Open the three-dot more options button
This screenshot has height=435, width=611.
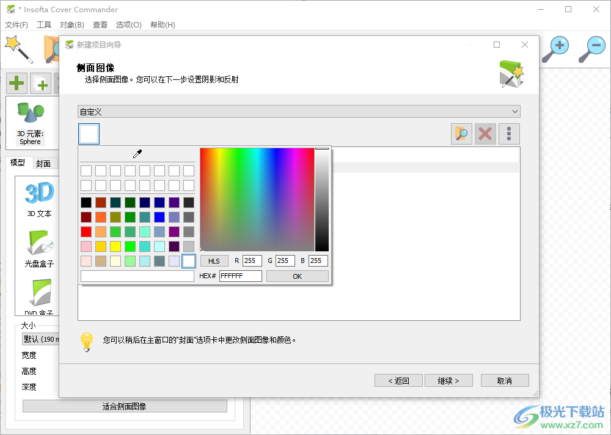(509, 134)
